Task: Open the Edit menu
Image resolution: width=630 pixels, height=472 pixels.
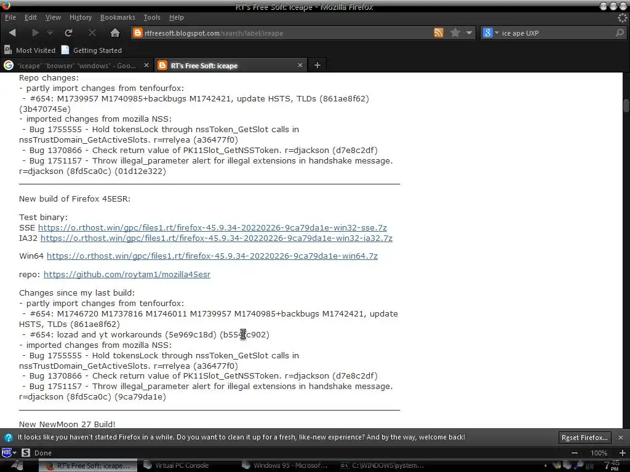Action: (x=31, y=17)
